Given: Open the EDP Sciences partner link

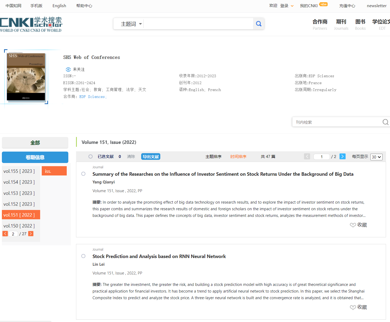Looking at the screenshot, I should [93, 97].
